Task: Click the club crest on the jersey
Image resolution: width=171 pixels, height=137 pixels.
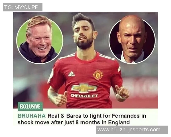Action: point(98,75)
